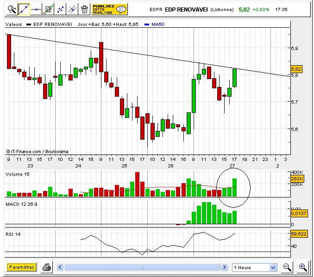Click the trash can delete icon
Viewport: 314px width, 277px height.
(84, 9)
